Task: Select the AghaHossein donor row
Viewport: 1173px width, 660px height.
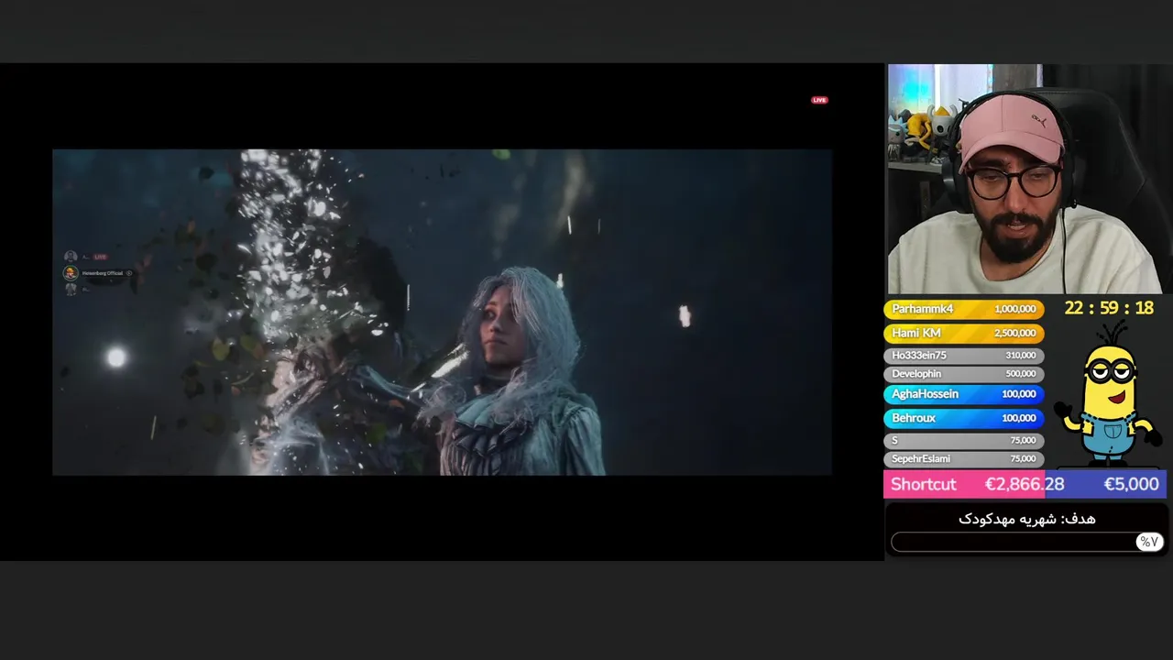Action: [963, 394]
